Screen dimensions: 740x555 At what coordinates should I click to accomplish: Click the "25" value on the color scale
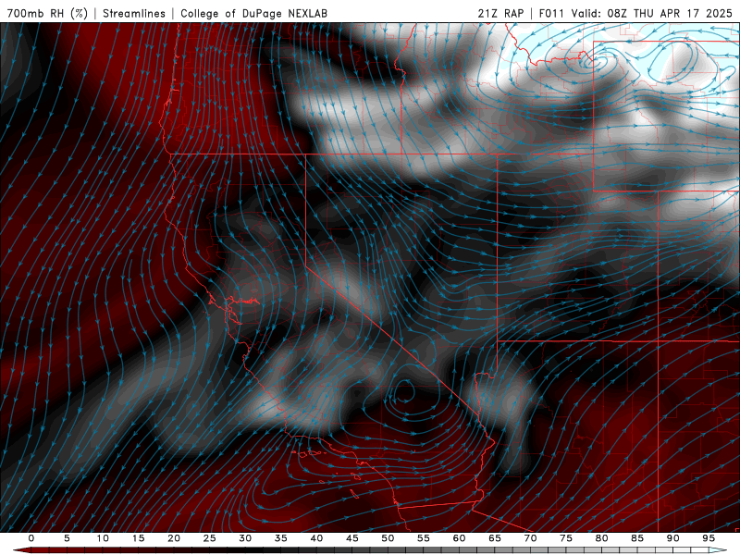[210, 538]
